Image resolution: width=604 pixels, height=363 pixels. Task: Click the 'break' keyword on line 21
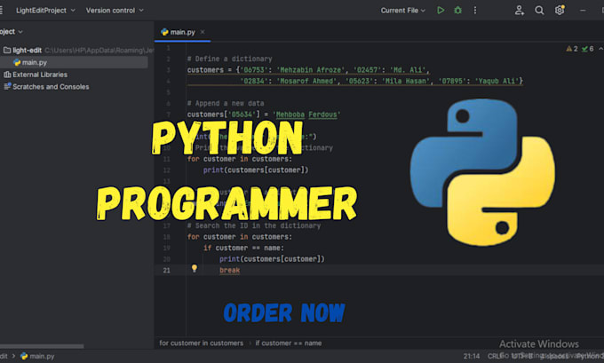click(x=229, y=270)
